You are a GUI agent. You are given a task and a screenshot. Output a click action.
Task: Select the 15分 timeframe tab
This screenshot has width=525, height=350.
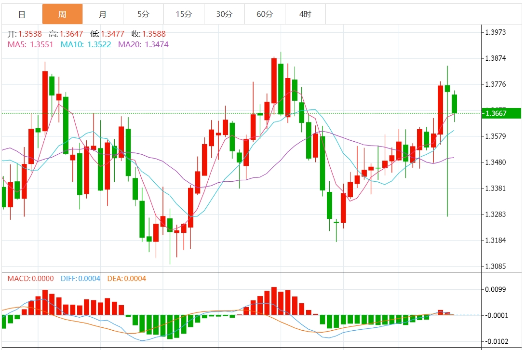[x=184, y=14]
